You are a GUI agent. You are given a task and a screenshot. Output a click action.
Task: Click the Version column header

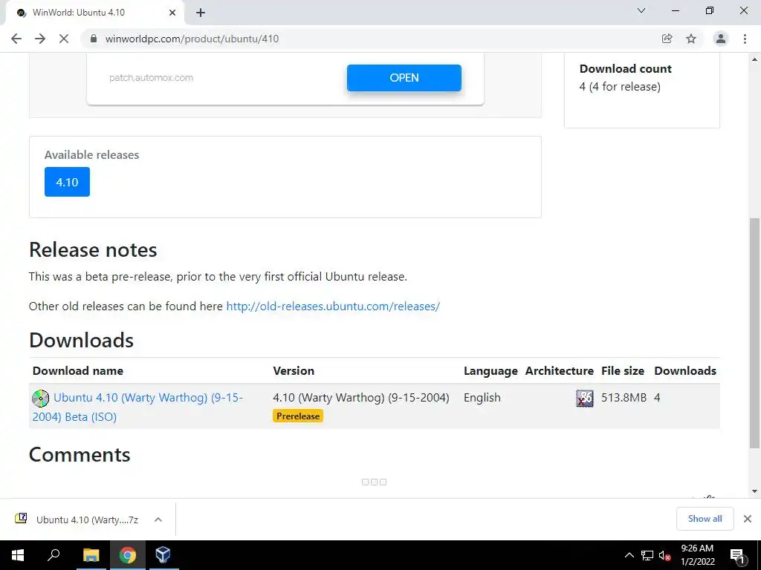click(294, 371)
